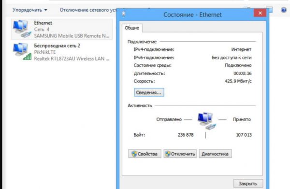290x189 pixels.
Task: Click the computers activity icon between Отправлено and Принято
Action: (207, 121)
